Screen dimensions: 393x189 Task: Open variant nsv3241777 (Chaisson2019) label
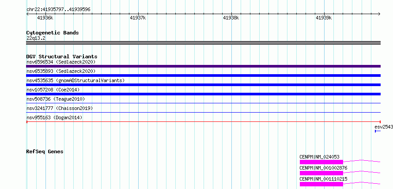pyautogui.click(x=60, y=108)
